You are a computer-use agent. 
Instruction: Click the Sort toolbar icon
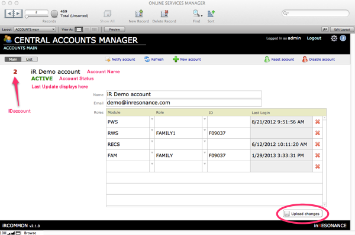pyautogui.click(x=211, y=14)
